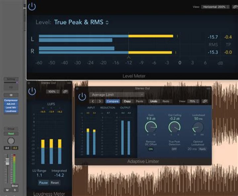Click the -15.7 left RMS value
The image size is (238, 196).
pyautogui.click(x=213, y=37)
